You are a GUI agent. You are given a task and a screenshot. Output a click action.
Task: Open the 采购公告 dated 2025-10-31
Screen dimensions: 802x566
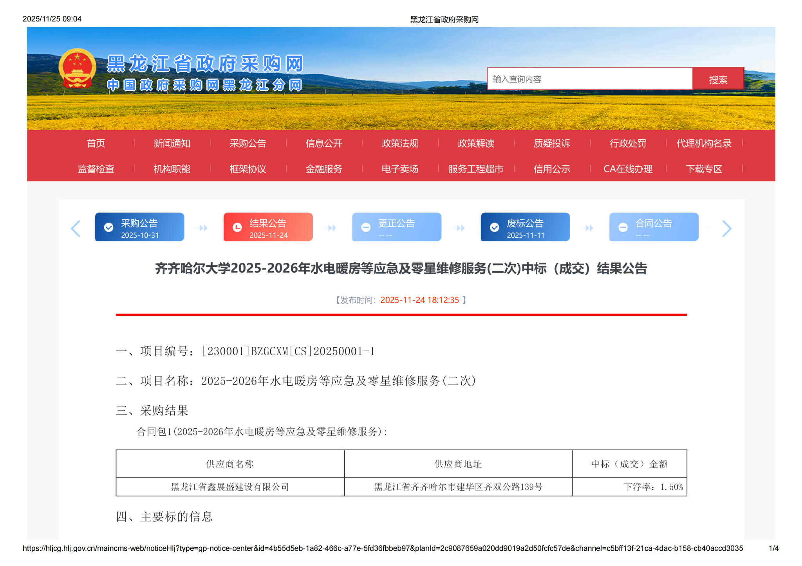coord(139,227)
